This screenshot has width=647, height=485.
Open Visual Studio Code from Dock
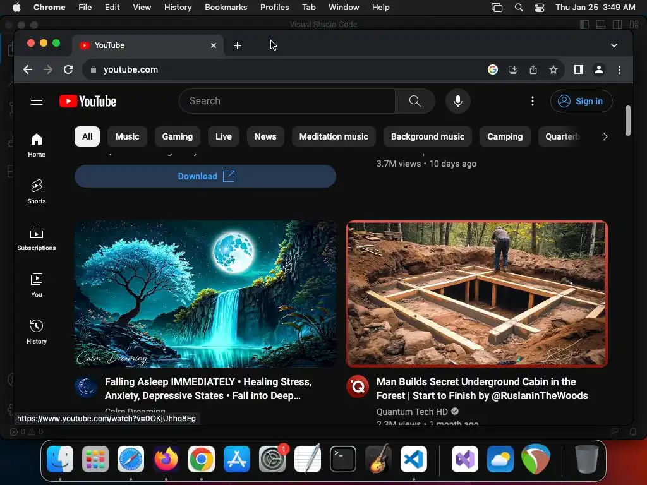click(x=413, y=458)
